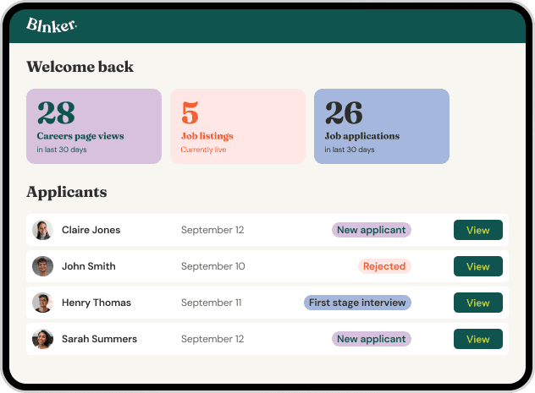Select the John Smith applicant name

pyautogui.click(x=88, y=266)
